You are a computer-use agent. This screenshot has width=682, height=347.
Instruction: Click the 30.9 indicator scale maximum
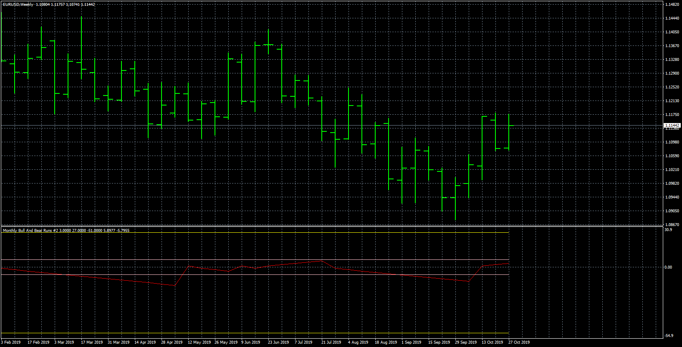coord(668,230)
